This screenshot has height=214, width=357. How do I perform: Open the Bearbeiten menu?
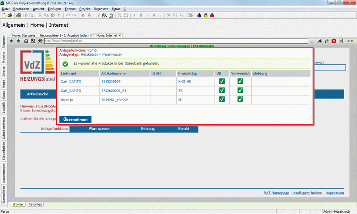(21, 9)
